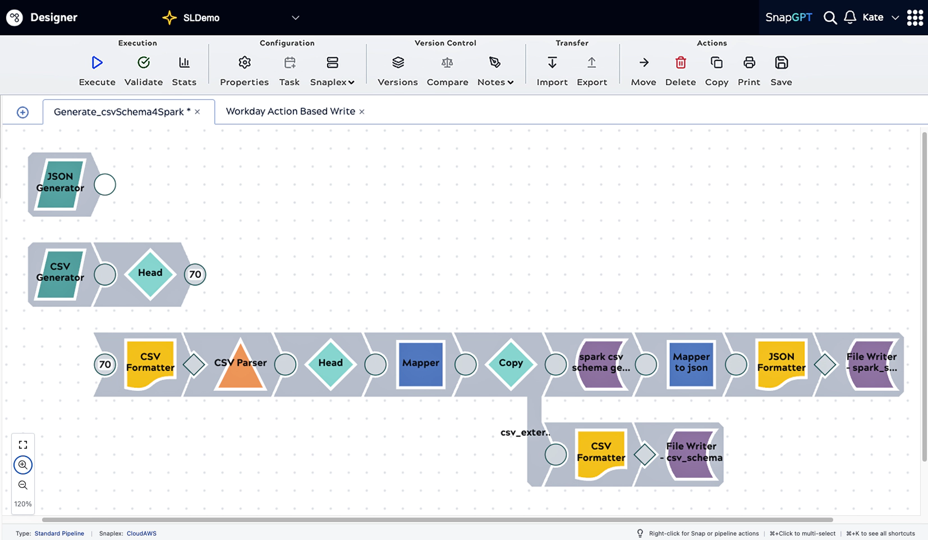
Task: Open the Versions history
Action: click(398, 62)
